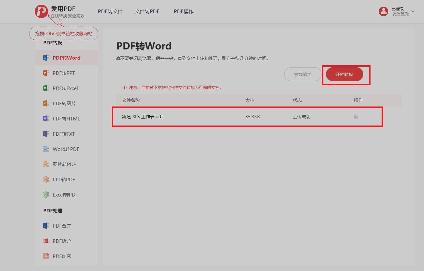
Task: Click the PDF转TXT sidebar icon
Action: tap(46, 134)
